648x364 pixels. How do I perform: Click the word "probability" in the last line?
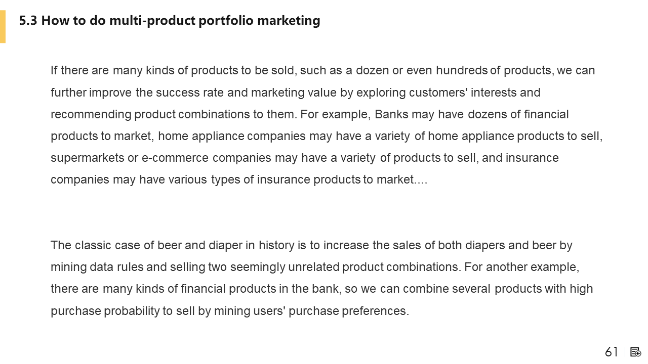(x=132, y=311)
